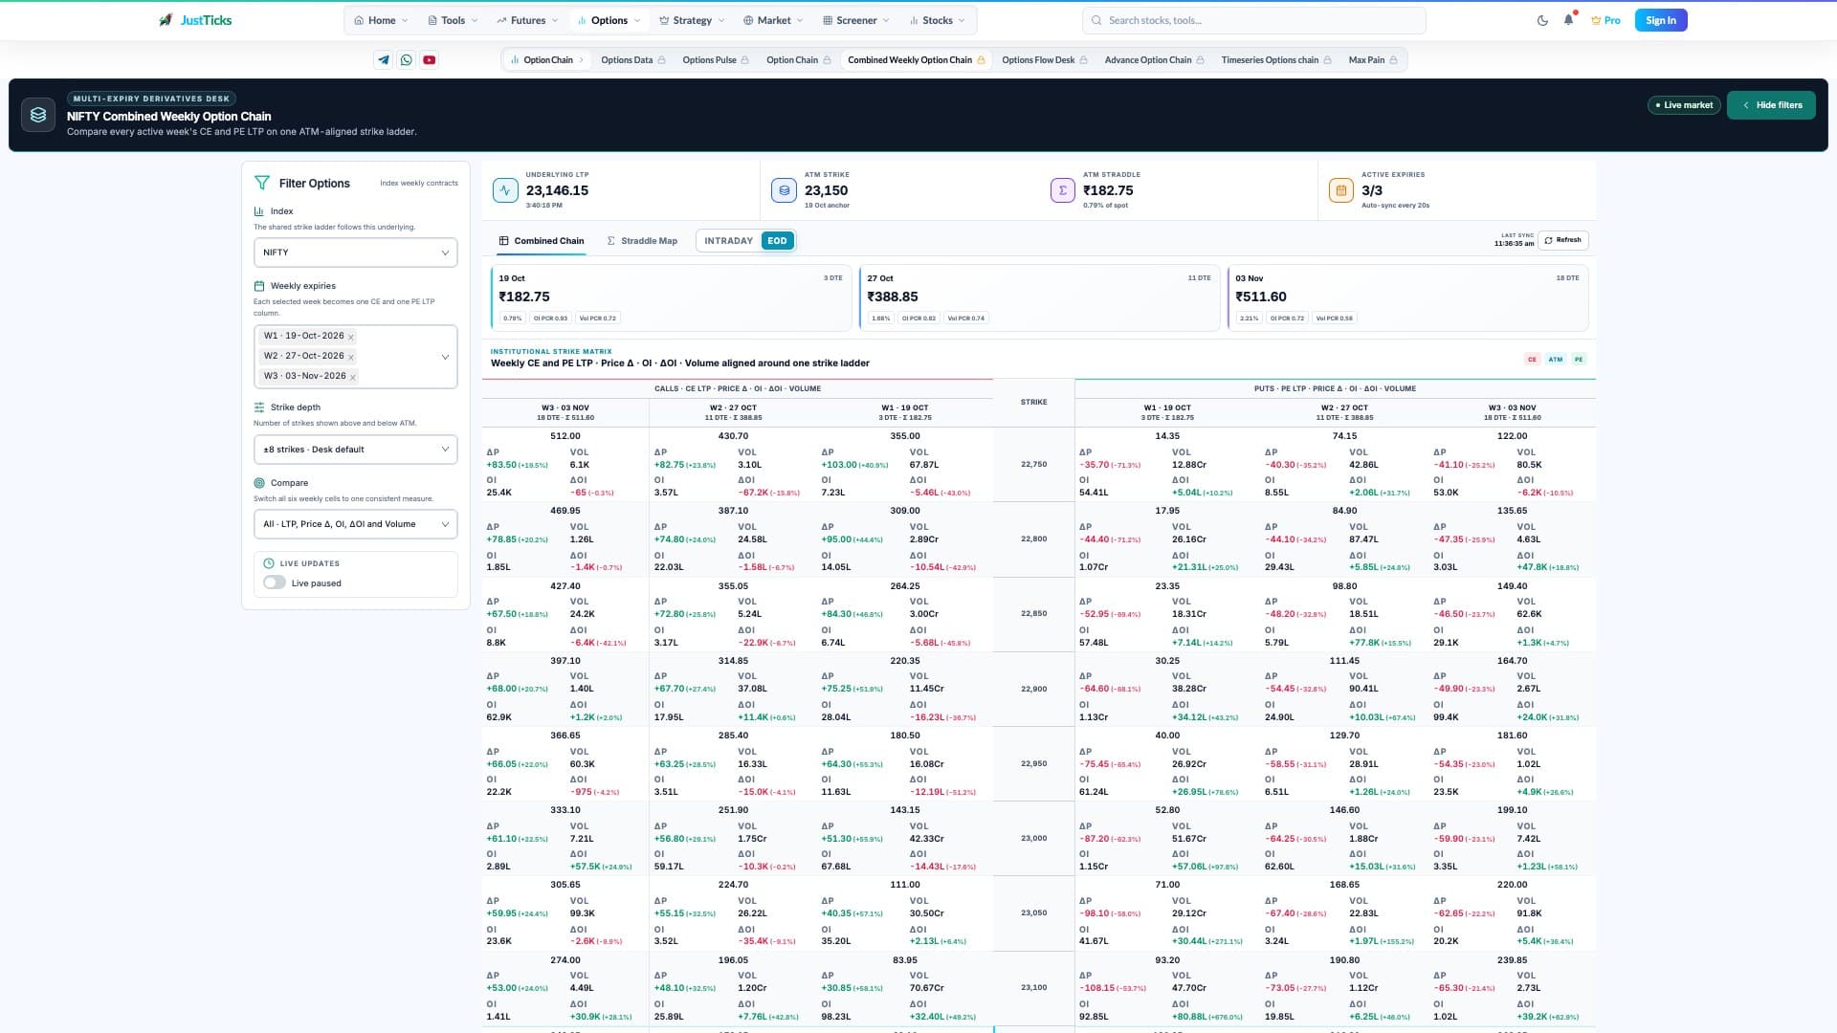Screen dimensions: 1837x1033
Task: Open the Compare measure dropdown
Action: click(x=355, y=524)
